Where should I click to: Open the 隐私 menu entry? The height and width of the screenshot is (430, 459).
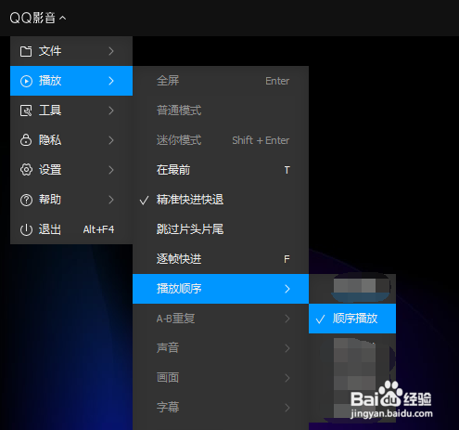tap(71, 140)
